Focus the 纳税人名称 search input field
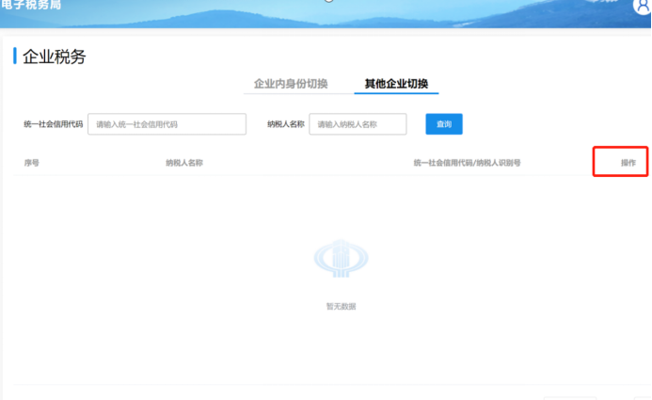 click(358, 124)
